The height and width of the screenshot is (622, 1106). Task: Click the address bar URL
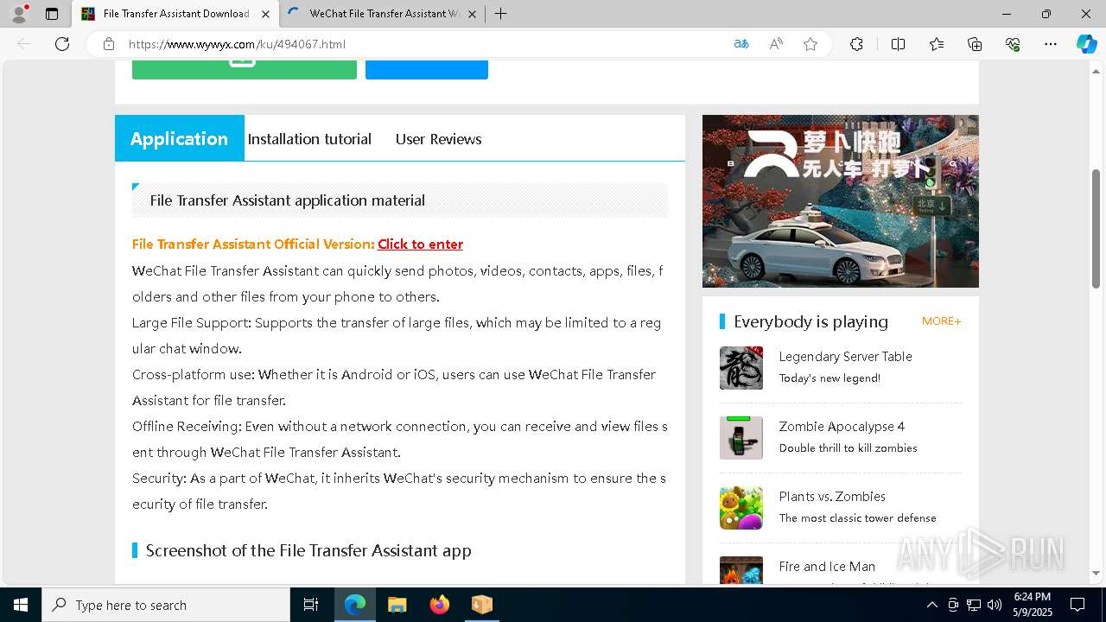point(237,44)
